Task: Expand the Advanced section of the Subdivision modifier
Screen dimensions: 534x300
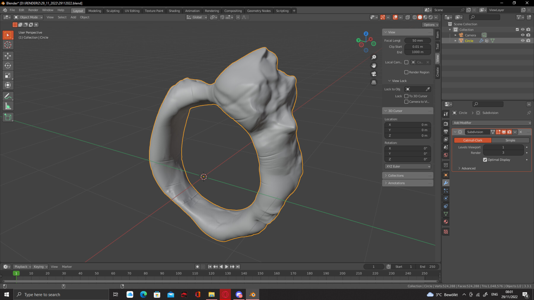Action: point(468,168)
